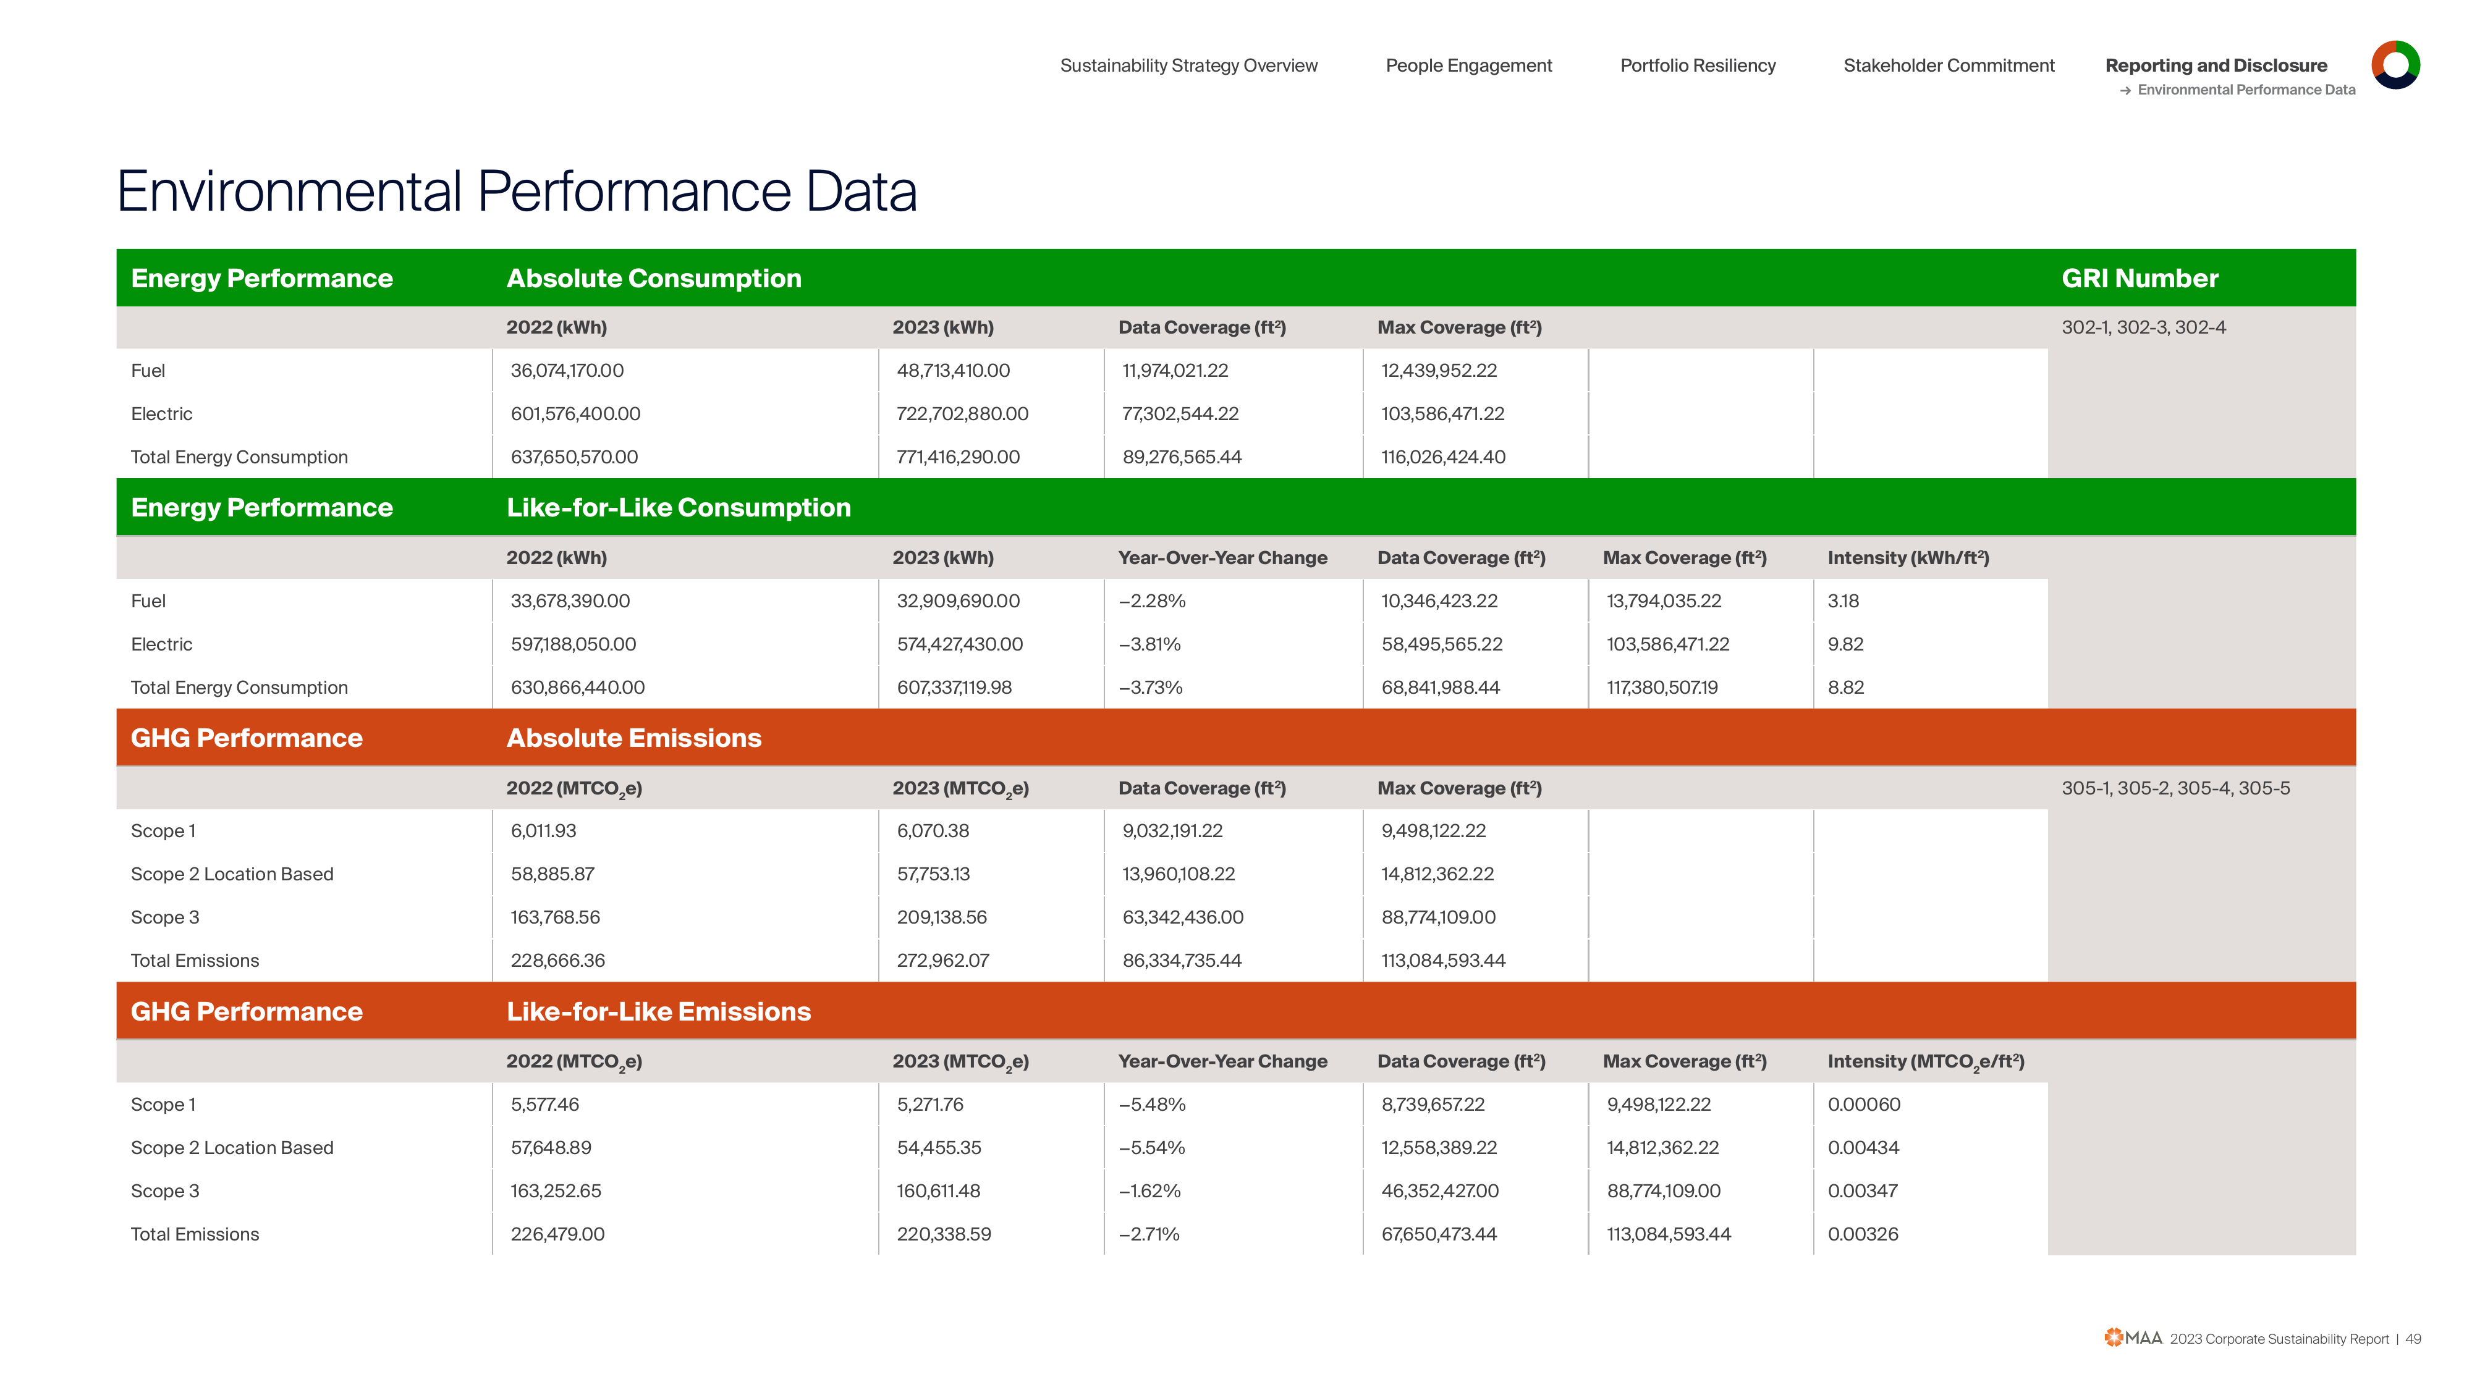Viewport: 2472px width, 1390px height.
Task: Navigate to Stakeholder Commitment section
Action: (1948, 65)
